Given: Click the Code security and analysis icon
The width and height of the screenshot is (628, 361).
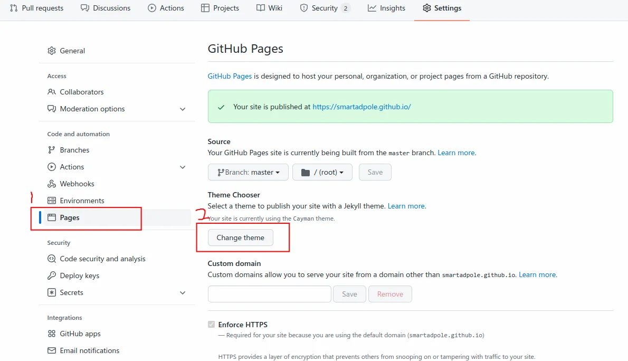Looking at the screenshot, I should coord(52,259).
